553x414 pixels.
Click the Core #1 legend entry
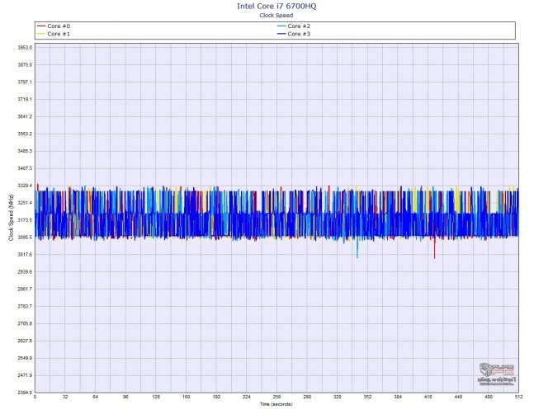tap(54, 34)
